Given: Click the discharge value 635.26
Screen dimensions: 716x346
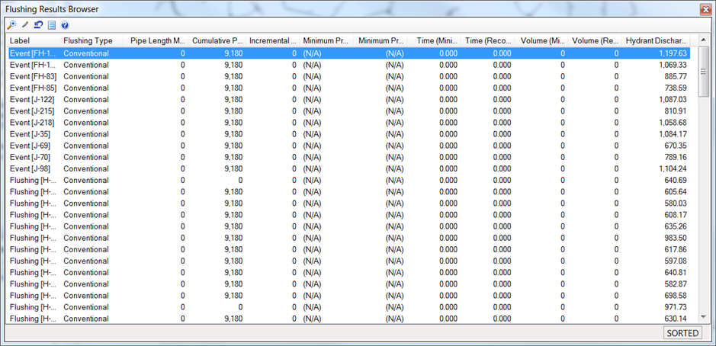Looking at the screenshot, I should pyautogui.click(x=676, y=226).
